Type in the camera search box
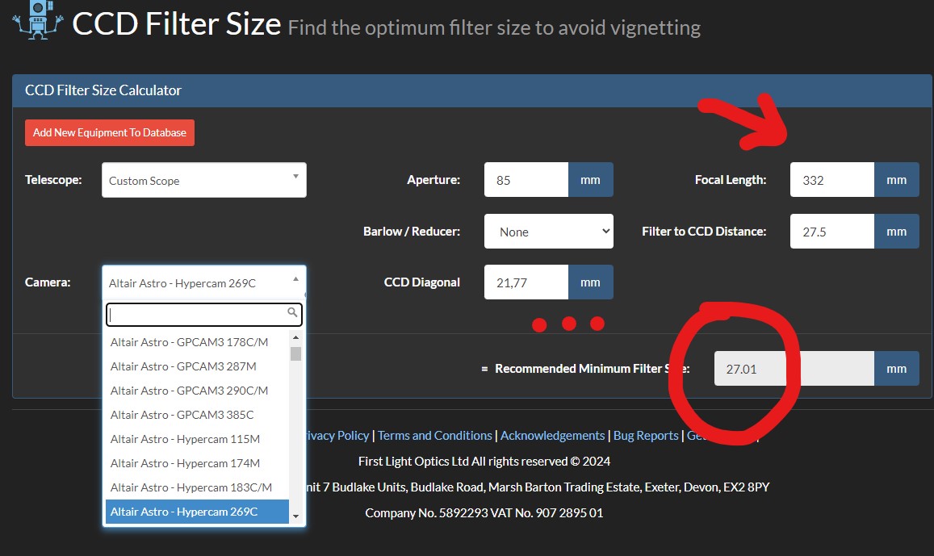The height and width of the screenshot is (556, 934). 198,314
